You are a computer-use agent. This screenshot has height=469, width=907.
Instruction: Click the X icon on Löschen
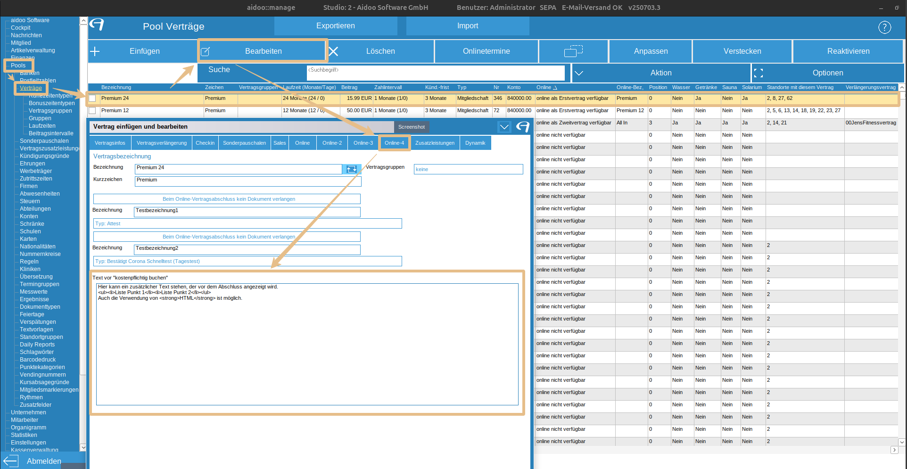click(333, 51)
